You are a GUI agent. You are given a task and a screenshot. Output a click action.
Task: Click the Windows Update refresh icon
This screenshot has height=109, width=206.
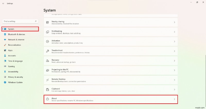(x=5, y=82)
